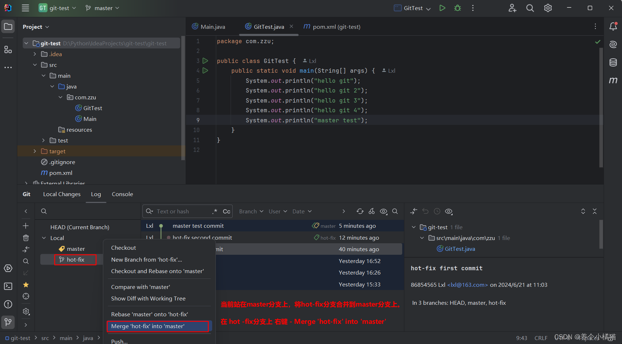This screenshot has width=622, height=344.
Task: Open Search Everywhere magnifier
Action: [530, 8]
